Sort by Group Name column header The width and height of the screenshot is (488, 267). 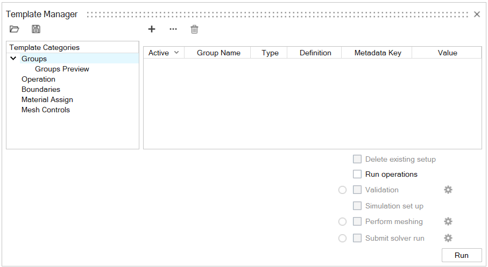pos(218,53)
